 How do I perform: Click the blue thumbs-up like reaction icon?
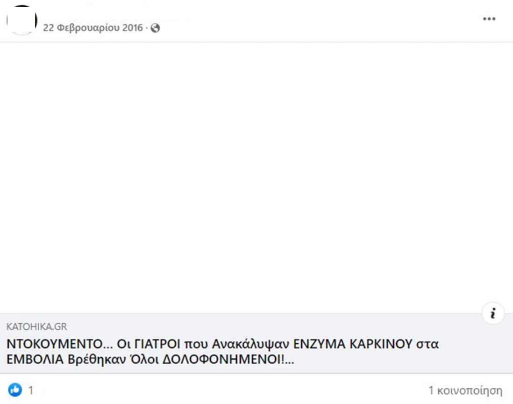coord(15,390)
